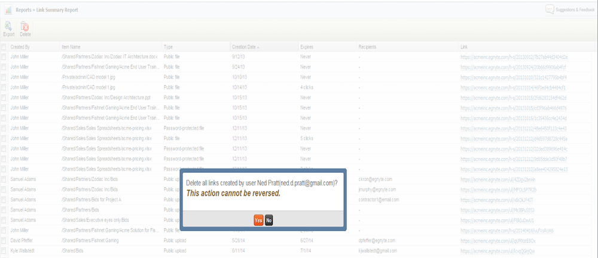598x258 pixels.
Task: Sort by the Created By column header
Action: click(x=20, y=47)
